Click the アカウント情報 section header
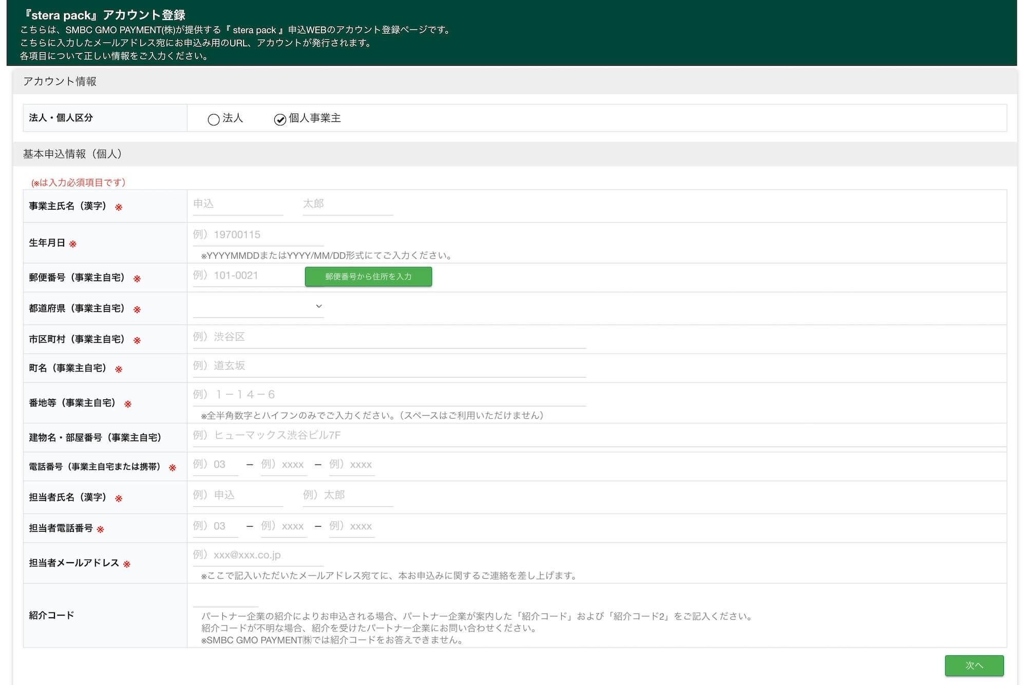The image size is (1027, 685). click(x=60, y=81)
